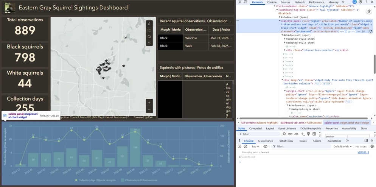
Task: Click the Styles filter input field
Action: [x=259, y=134]
